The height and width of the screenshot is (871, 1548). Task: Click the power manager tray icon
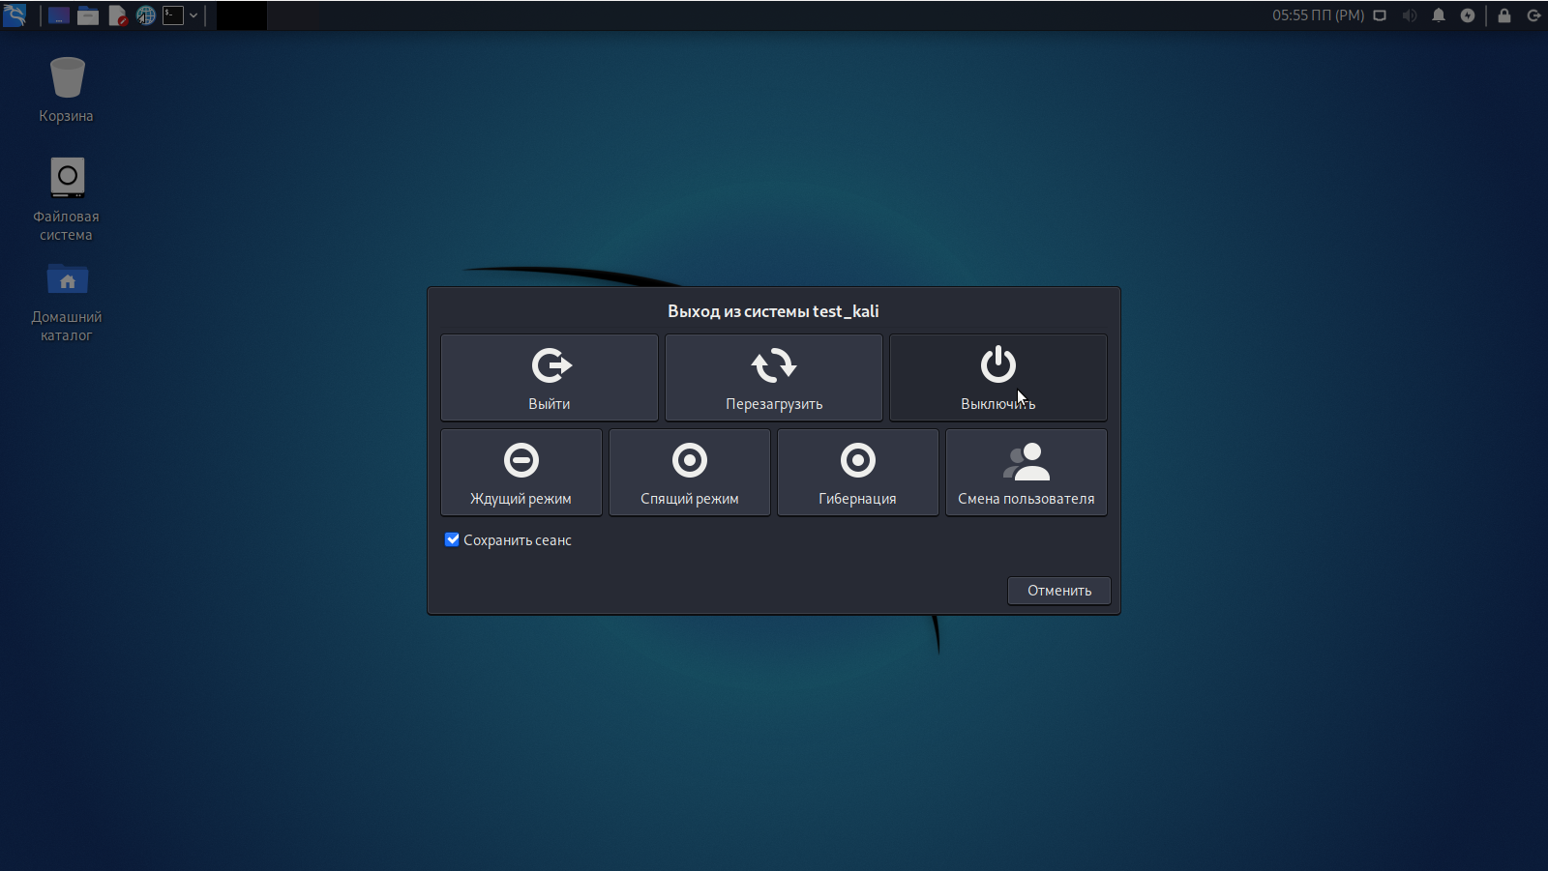1468,15
